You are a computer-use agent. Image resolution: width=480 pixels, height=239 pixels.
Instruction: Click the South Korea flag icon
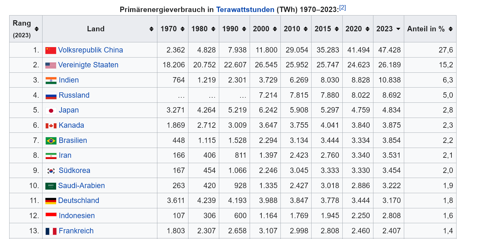tap(51, 171)
